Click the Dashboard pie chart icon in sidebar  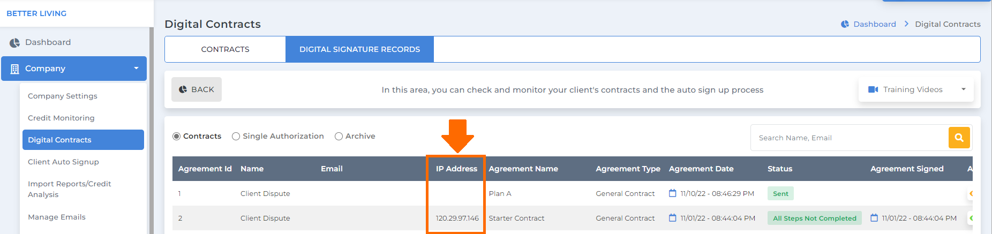point(14,43)
